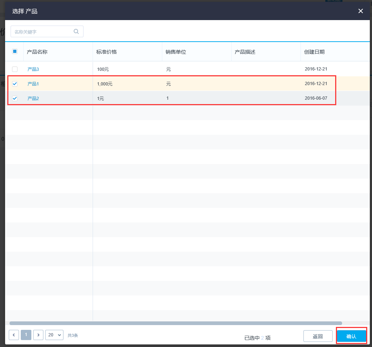
Task: Open the 产品2 link
Action: click(x=33, y=98)
